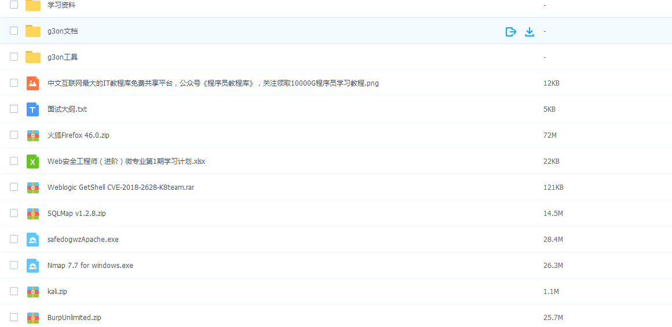Click the archive icon of SQLMap v1.2.8.zip
The height and width of the screenshot is (327, 672).
pos(33,214)
